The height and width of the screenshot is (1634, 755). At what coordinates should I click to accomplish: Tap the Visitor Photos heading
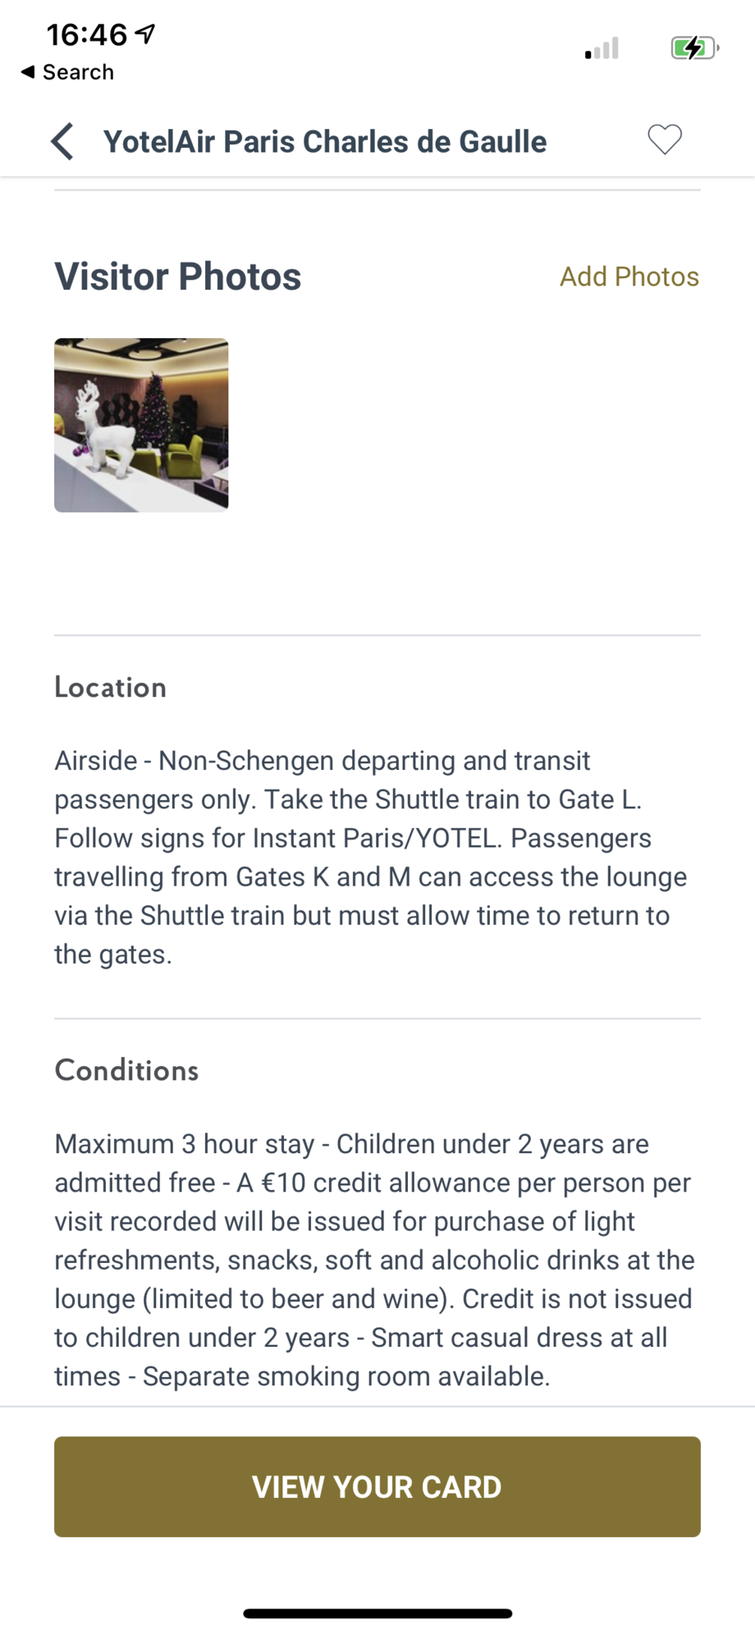177,277
